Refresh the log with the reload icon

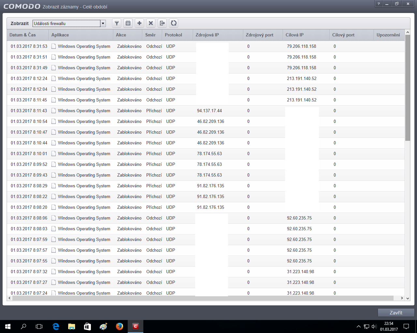(x=174, y=23)
